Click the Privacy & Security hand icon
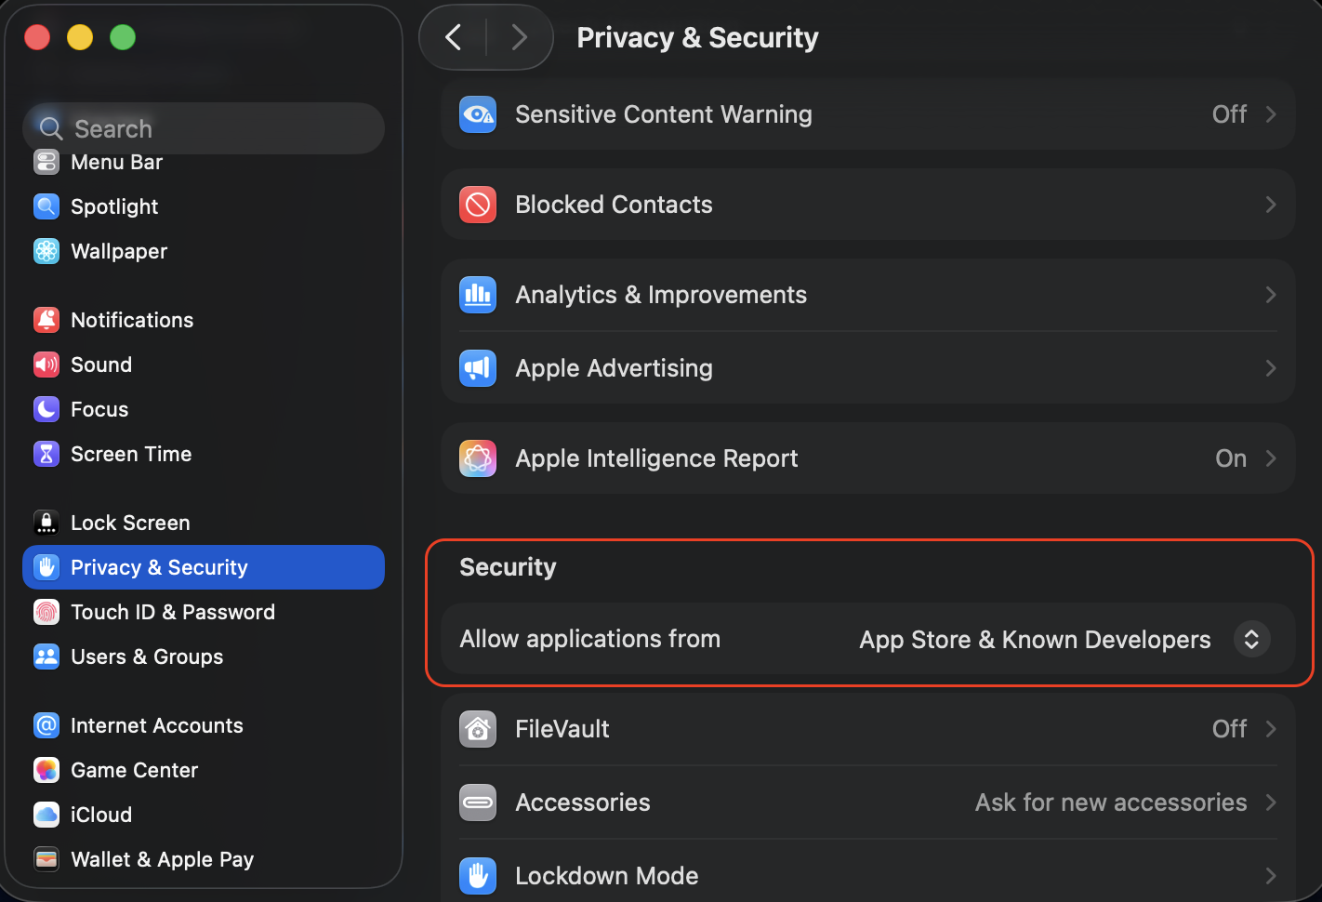1322x902 pixels. pyautogui.click(x=46, y=567)
